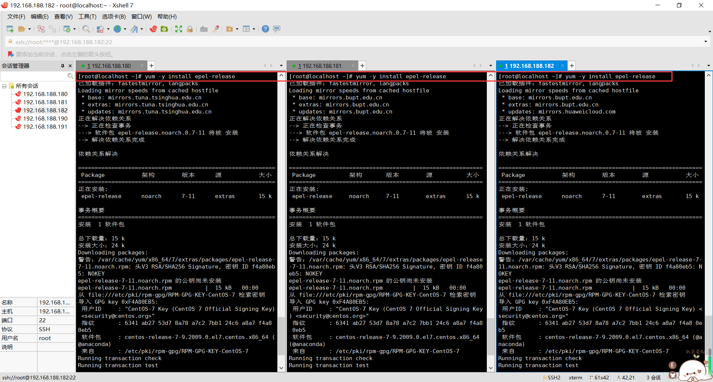
Task: Expand the folder-plus dropdown arrow
Action: pos(237,29)
